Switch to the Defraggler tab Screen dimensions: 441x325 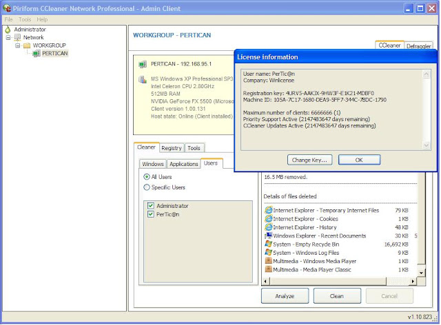[x=418, y=46]
